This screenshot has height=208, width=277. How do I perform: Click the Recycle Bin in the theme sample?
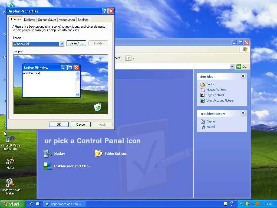pyautogui.click(x=97, y=107)
